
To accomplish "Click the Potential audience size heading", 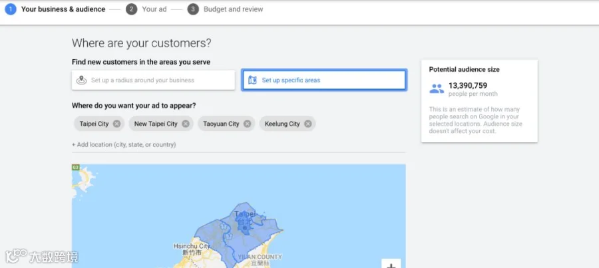I will [464, 69].
